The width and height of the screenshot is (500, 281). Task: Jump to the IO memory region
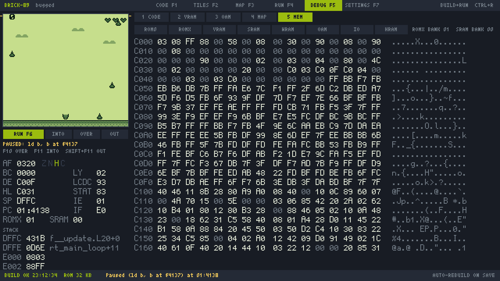click(357, 29)
